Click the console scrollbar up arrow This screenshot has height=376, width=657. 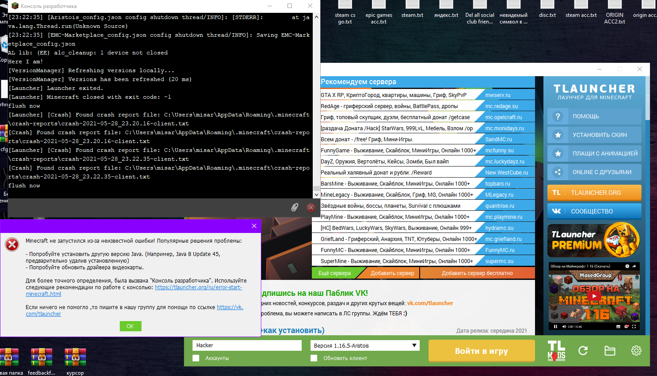click(316, 17)
